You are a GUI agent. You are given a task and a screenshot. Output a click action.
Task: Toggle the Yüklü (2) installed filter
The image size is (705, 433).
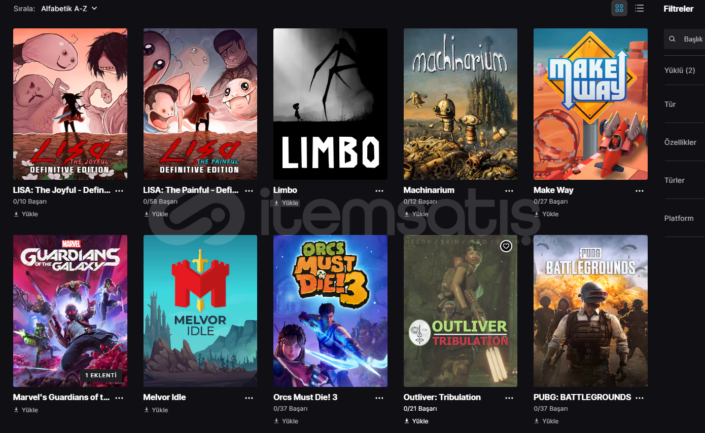coord(685,70)
